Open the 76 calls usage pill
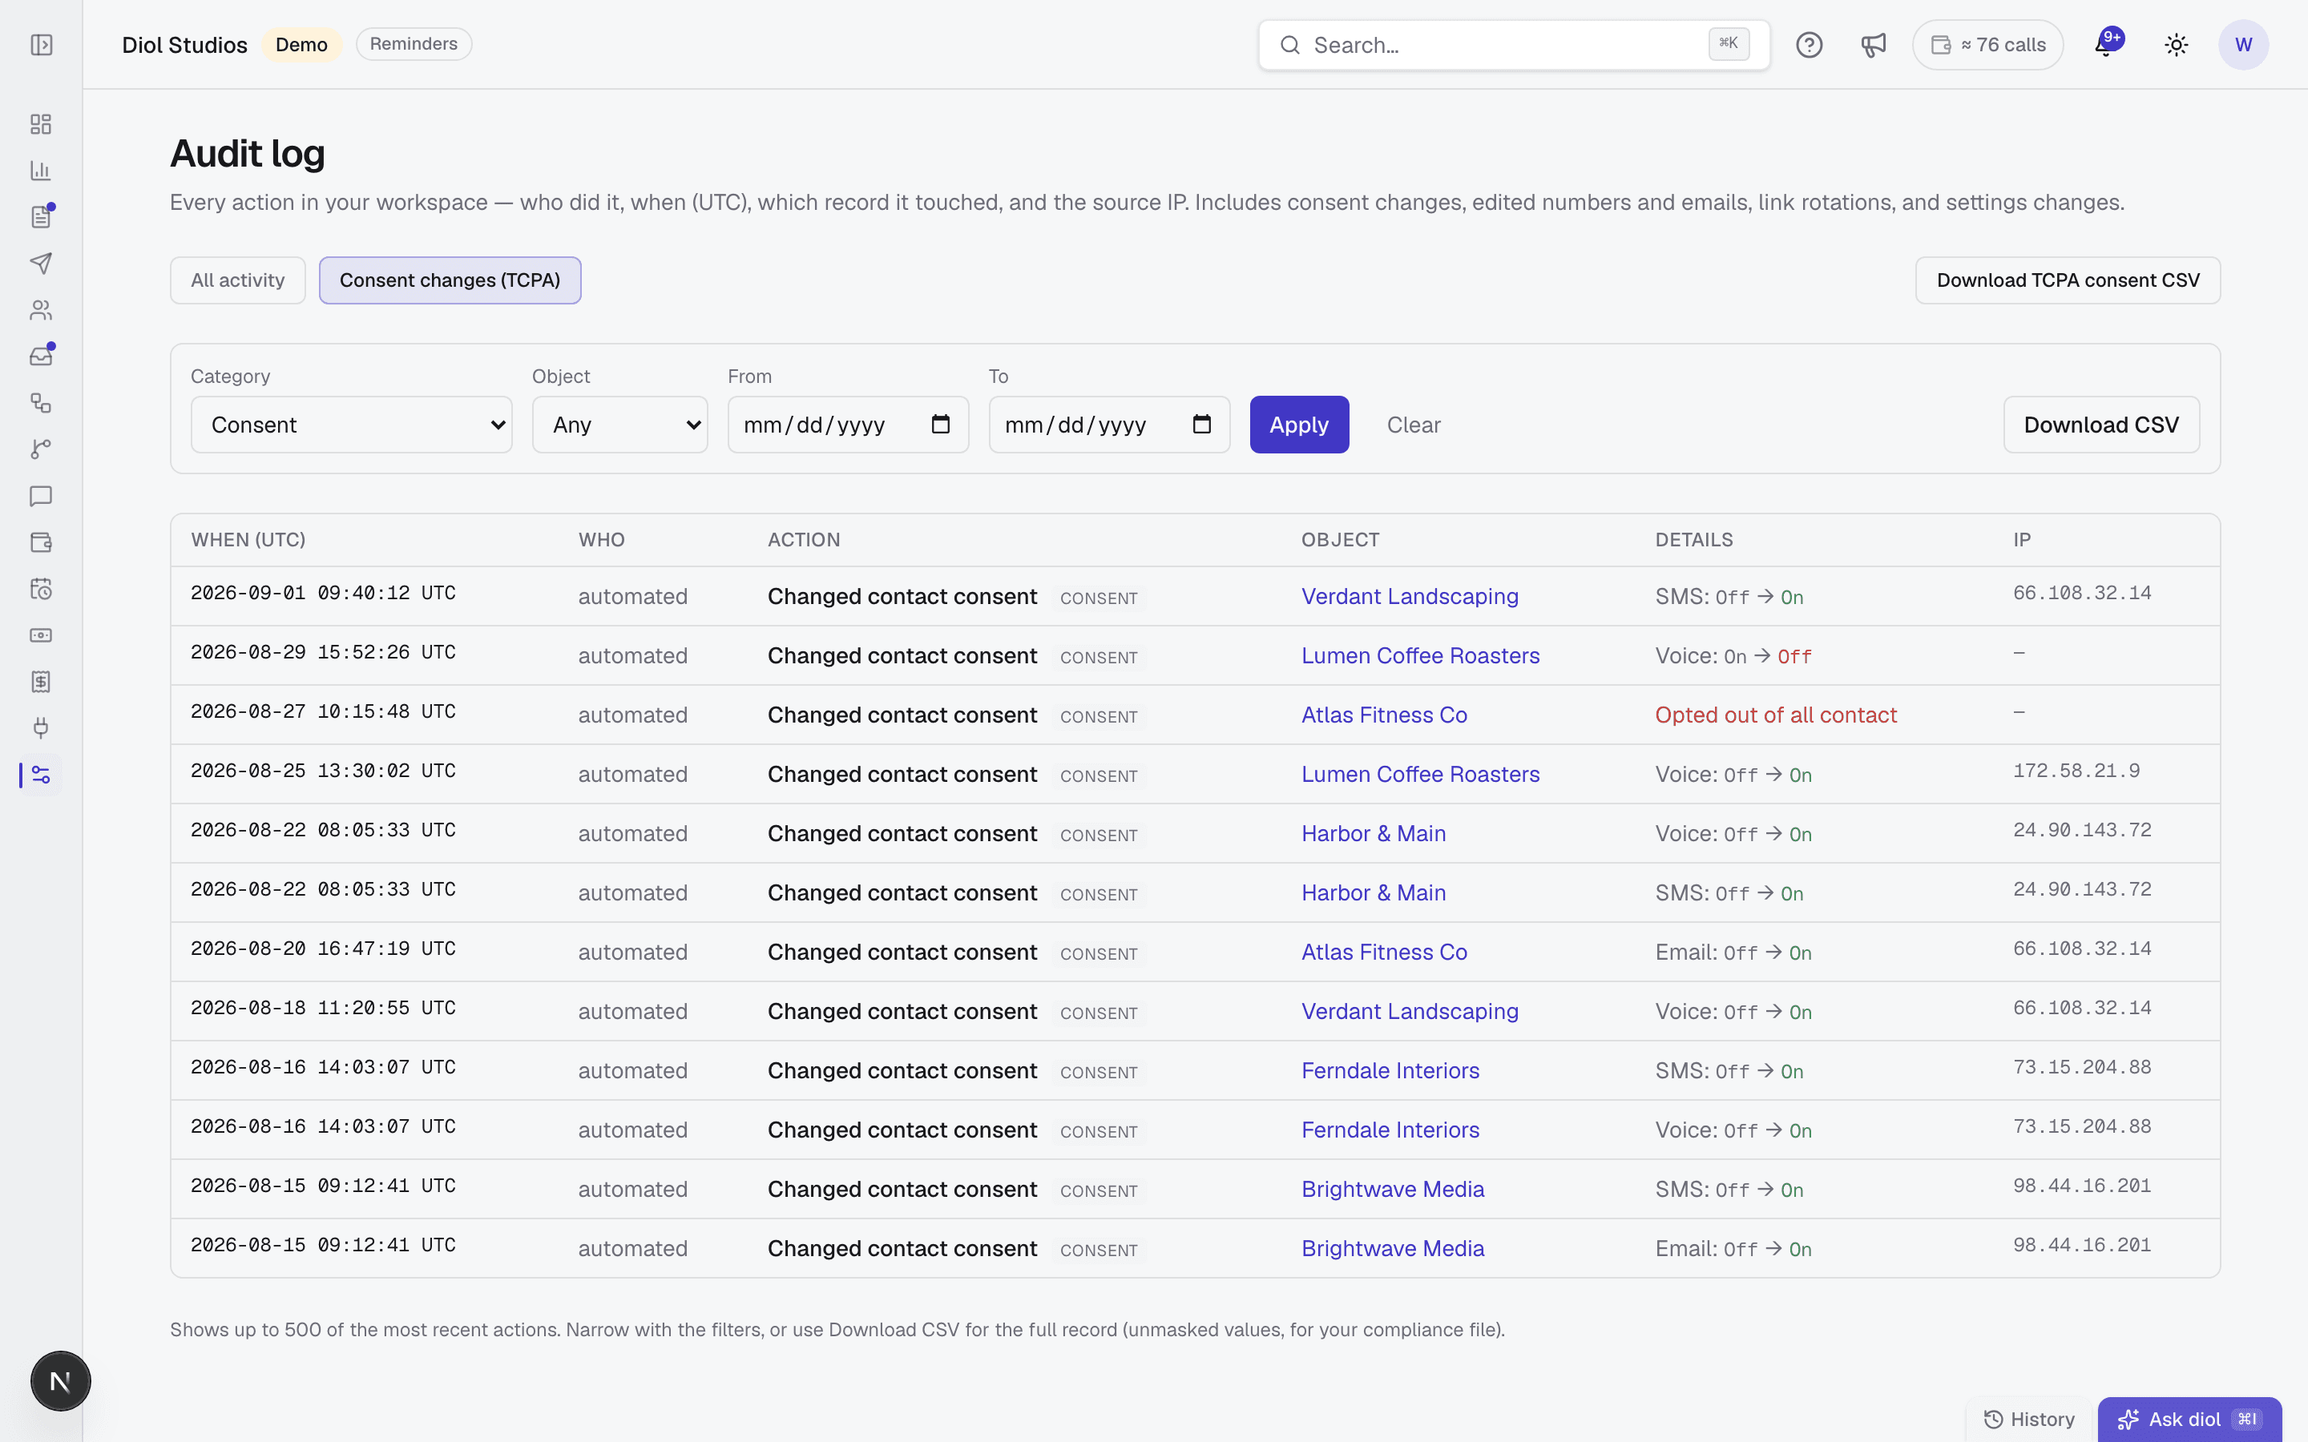2308x1442 pixels. pyautogui.click(x=1987, y=45)
